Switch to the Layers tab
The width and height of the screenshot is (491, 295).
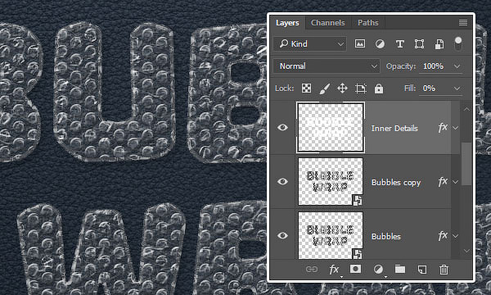(287, 23)
